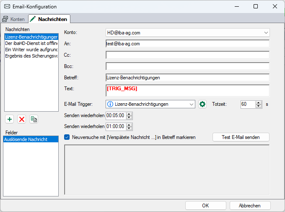The image size is (285, 212).
Task: Select the 'Ein Writer wurde aufgrund' message
Action: tap(31, 50)
